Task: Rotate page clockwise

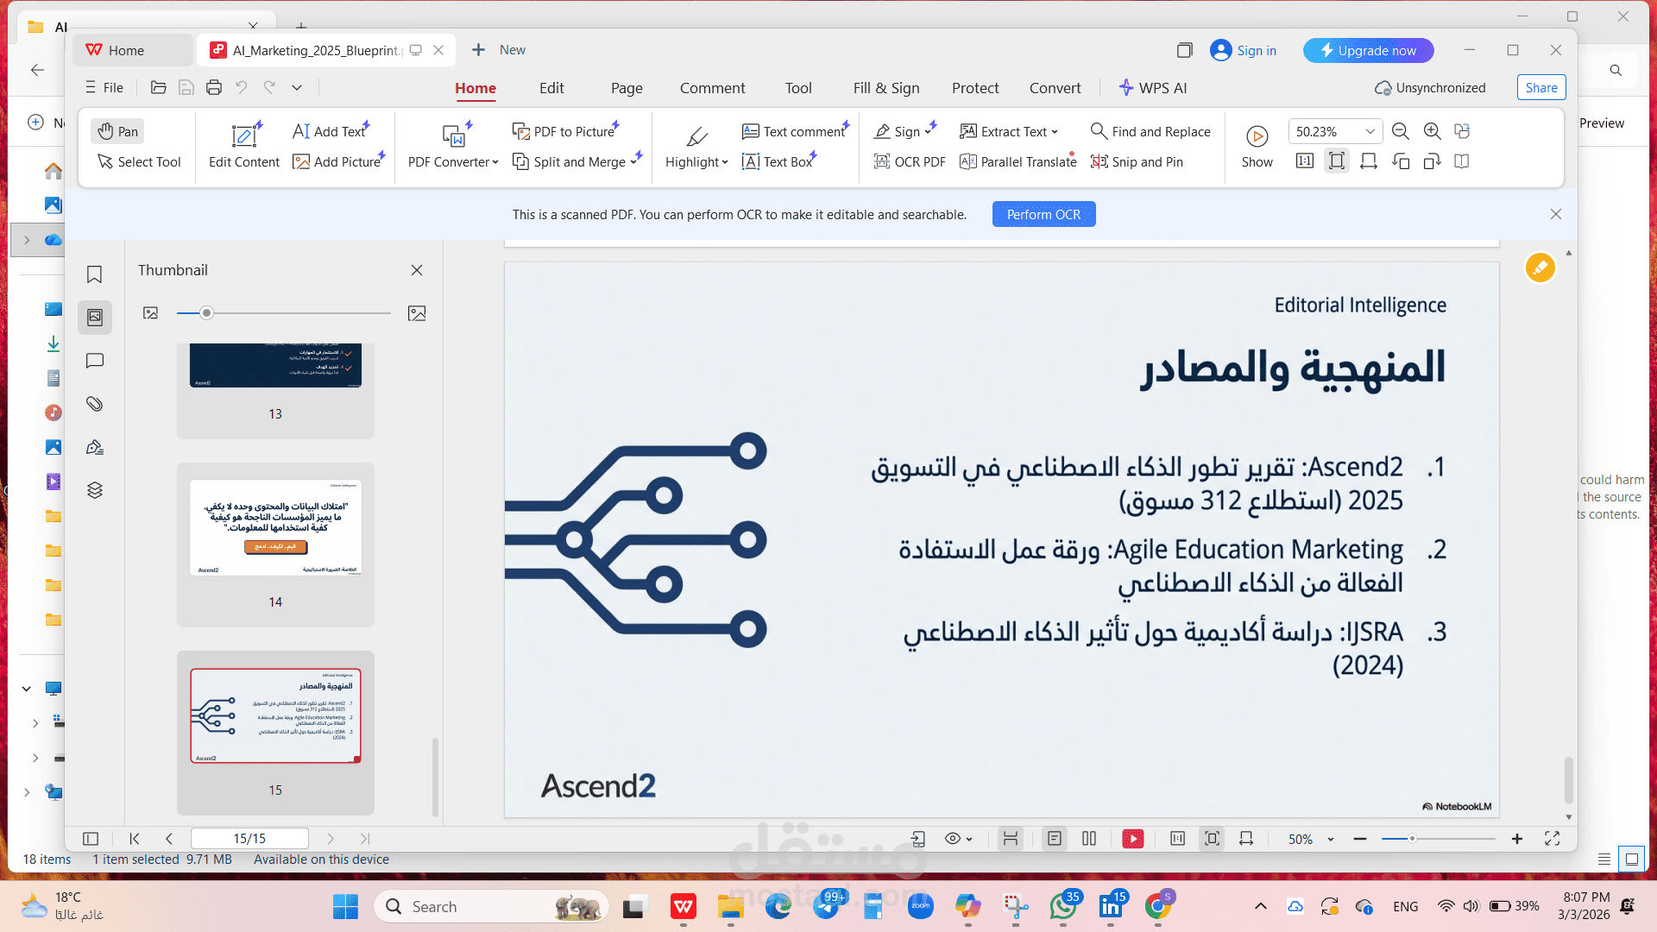Action: click(x=1432, y=161)
